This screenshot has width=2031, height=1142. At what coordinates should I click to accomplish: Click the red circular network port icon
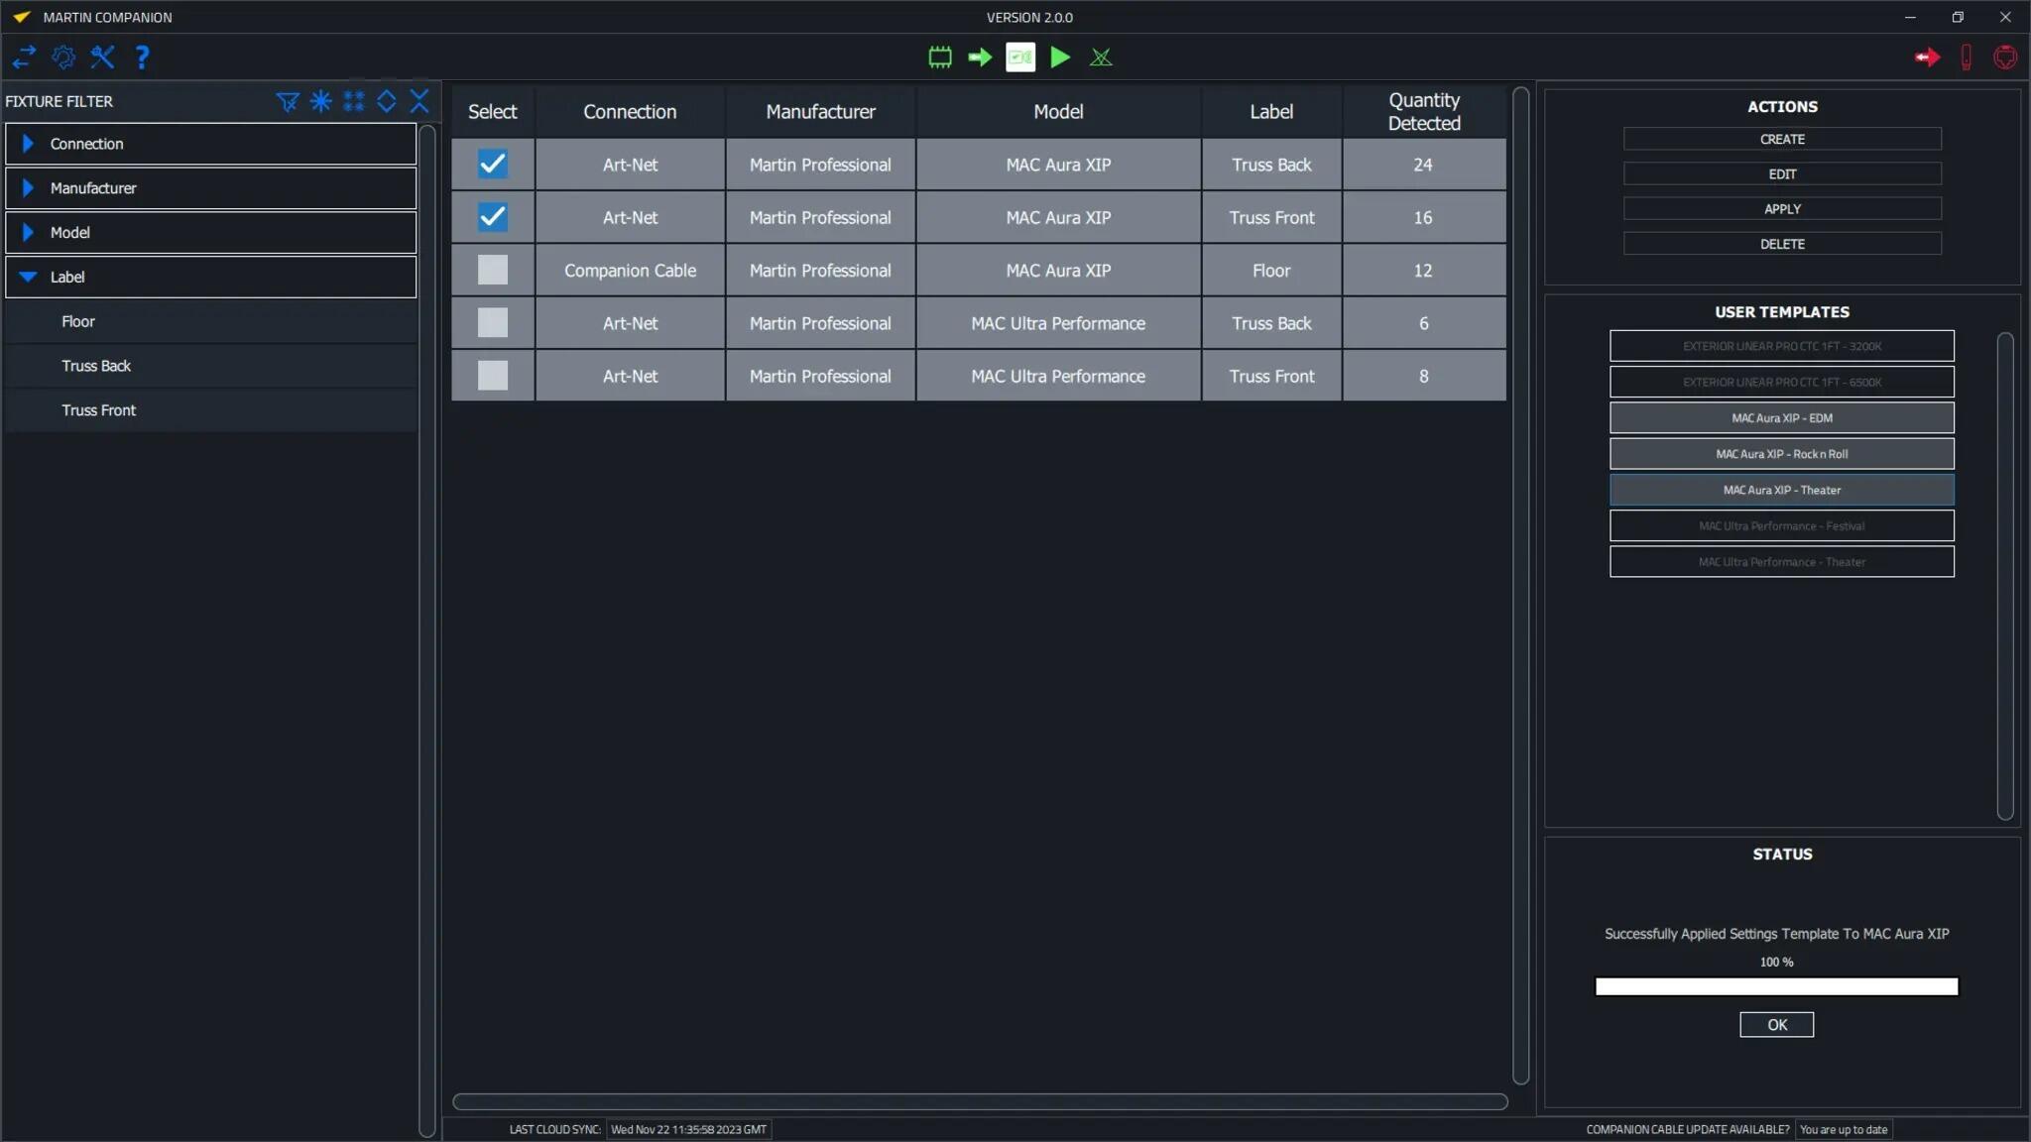pyautogui.click(x=2005, y=57)
